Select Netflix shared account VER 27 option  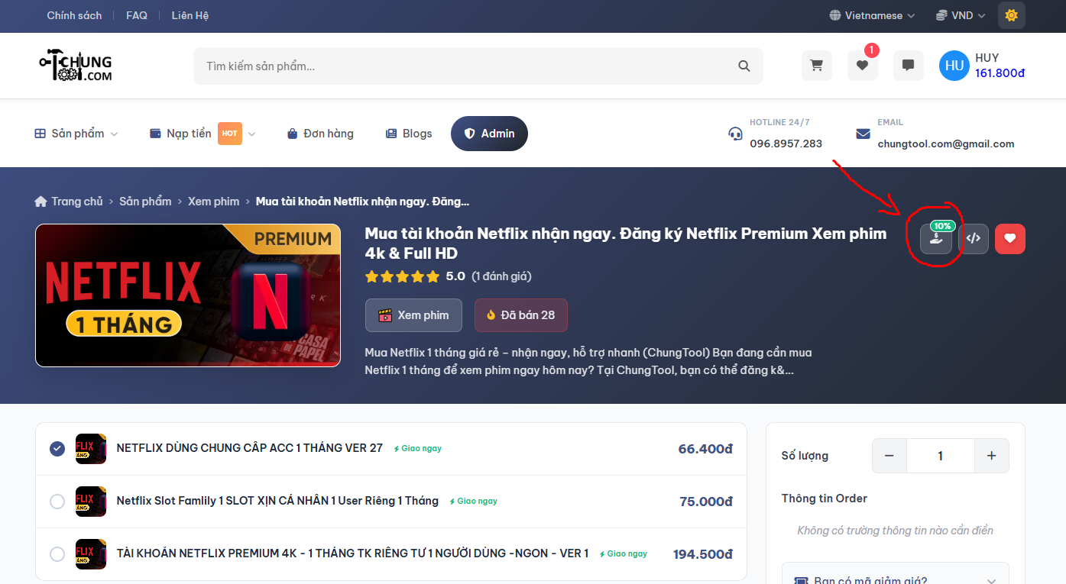click(57, 449)
